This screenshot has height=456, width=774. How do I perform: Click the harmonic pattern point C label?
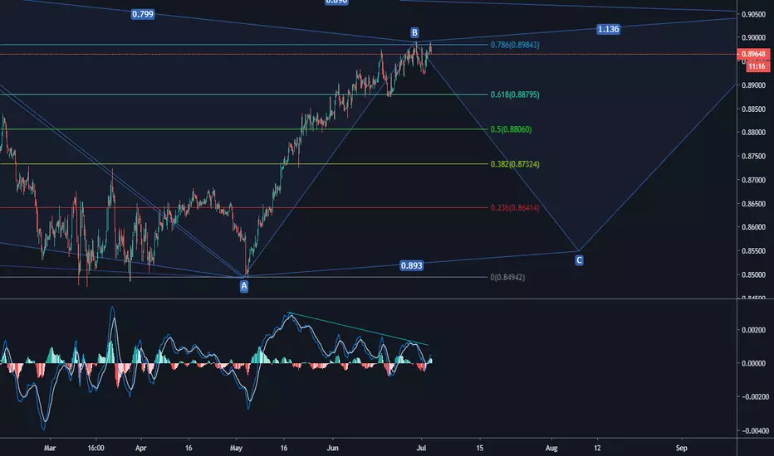[x=579, y=260]
